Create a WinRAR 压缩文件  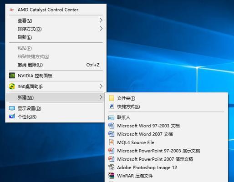click(166, 176)
